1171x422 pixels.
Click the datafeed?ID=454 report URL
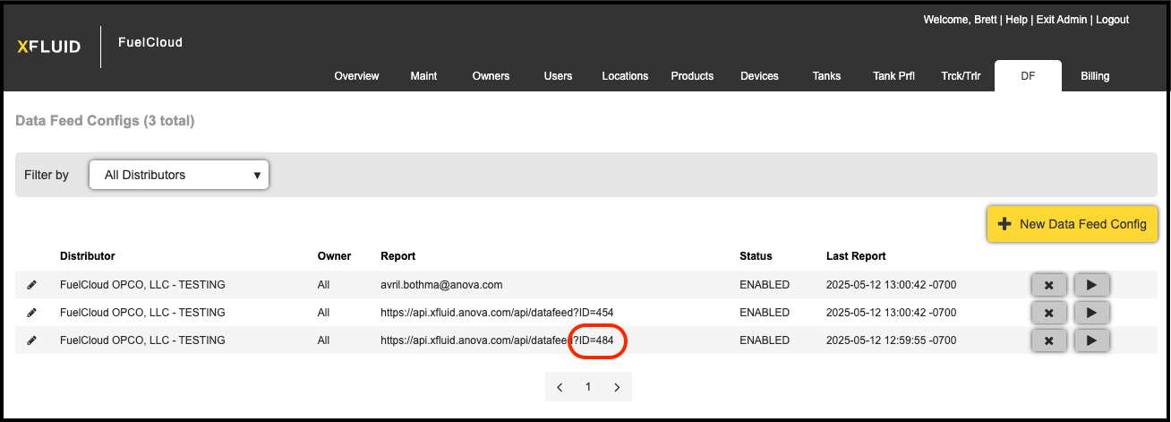(497, 313)
